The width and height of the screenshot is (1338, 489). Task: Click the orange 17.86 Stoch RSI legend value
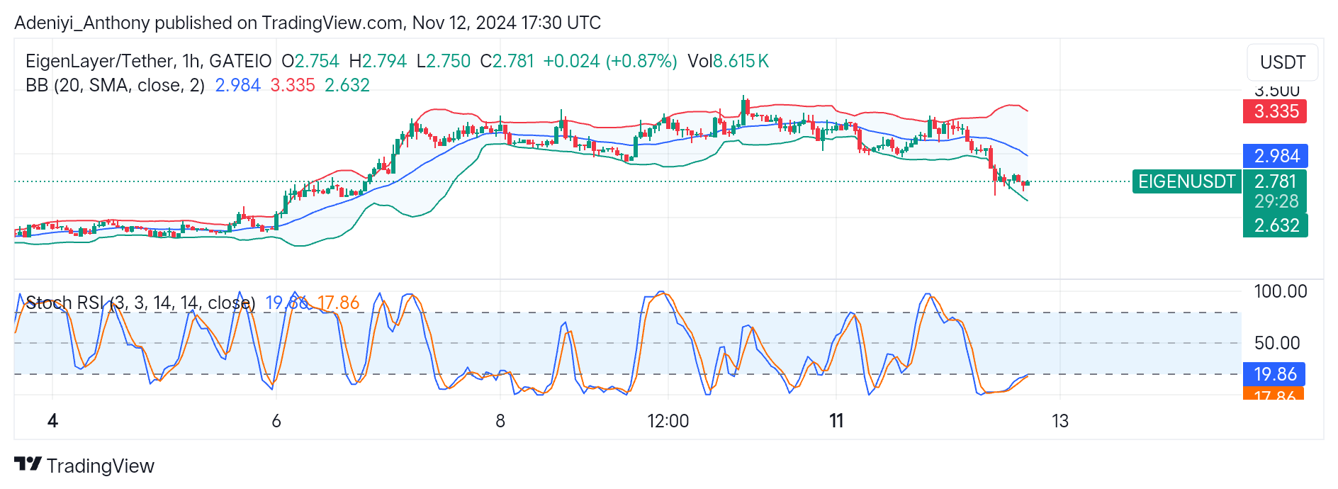[338, 303]
